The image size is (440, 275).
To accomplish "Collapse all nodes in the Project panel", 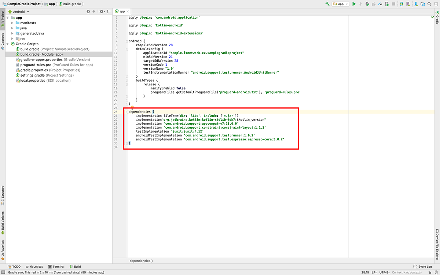I will (94, 11).
